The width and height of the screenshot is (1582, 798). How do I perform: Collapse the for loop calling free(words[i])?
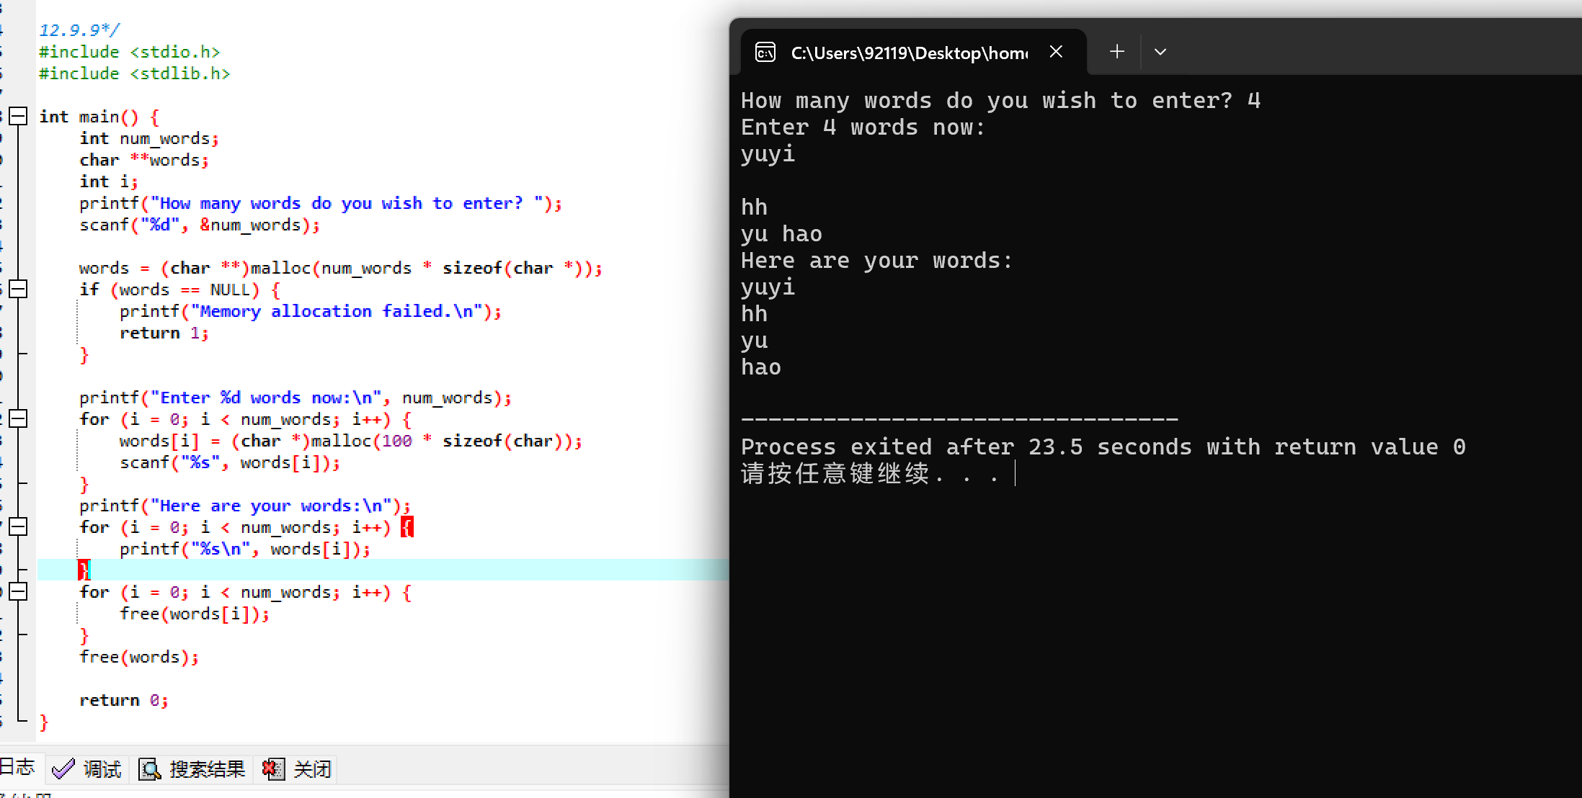click(19, 591)
